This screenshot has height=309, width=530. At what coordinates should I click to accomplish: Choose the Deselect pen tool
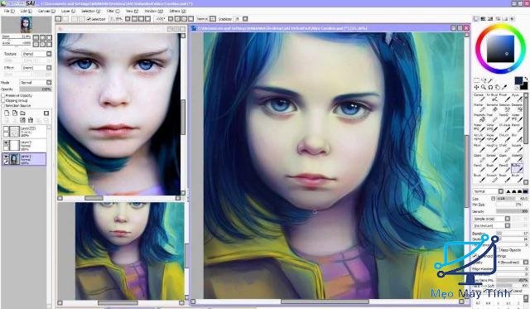(517, 107)
